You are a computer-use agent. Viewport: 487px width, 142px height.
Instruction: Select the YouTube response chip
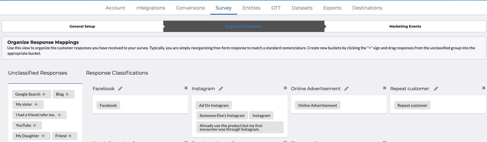(27, 125)
